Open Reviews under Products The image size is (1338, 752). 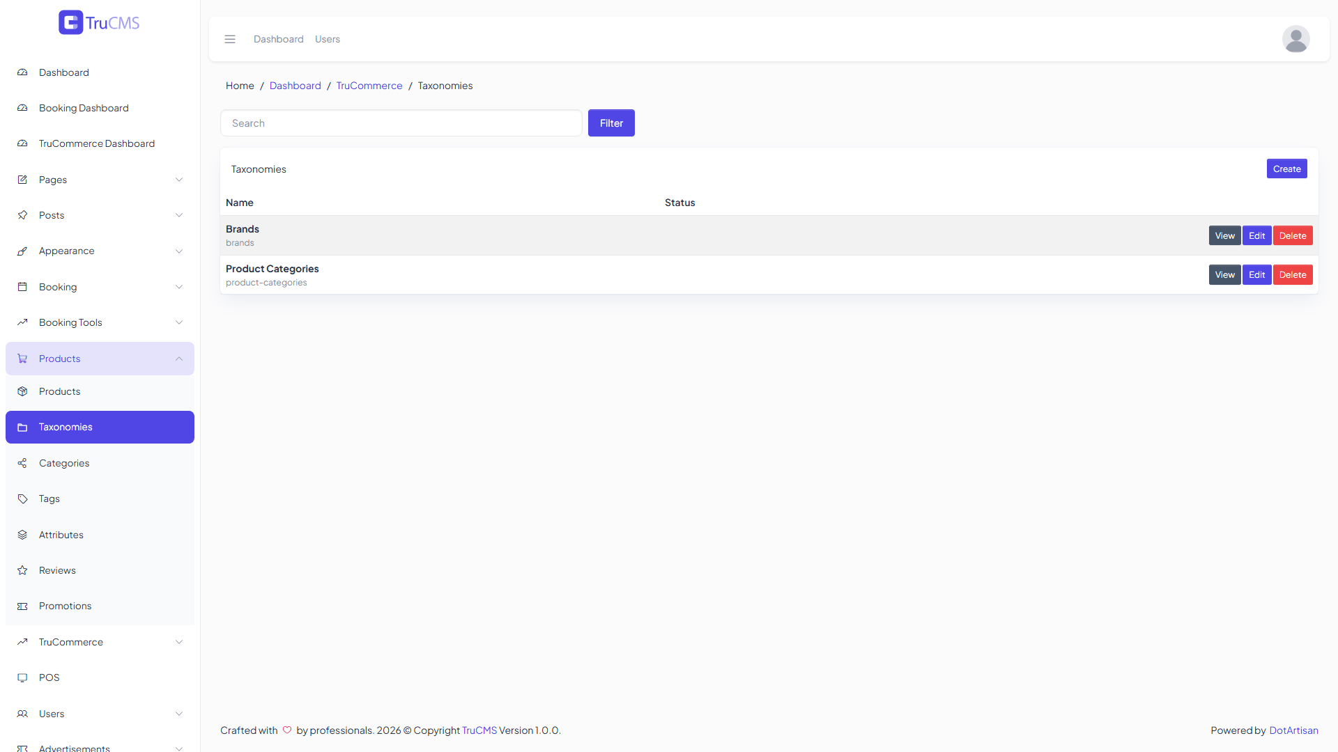[100, 570]
